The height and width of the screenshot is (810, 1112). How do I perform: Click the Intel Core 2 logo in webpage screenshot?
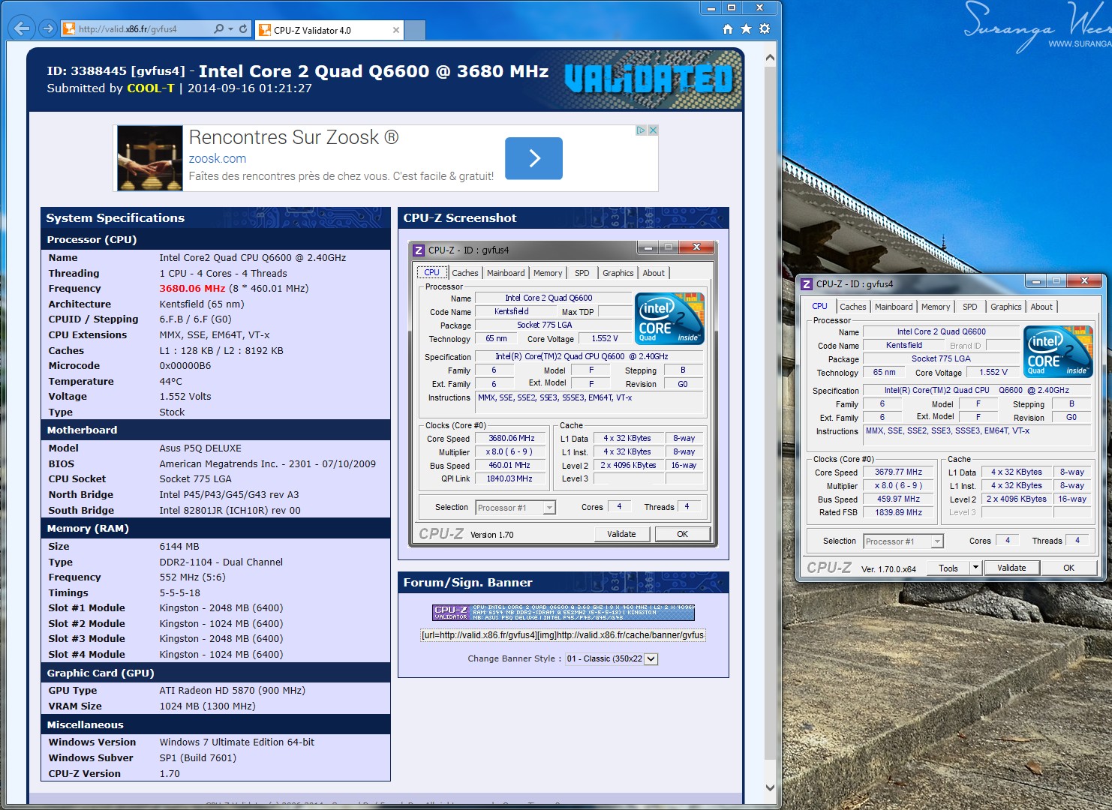point(669,318)
